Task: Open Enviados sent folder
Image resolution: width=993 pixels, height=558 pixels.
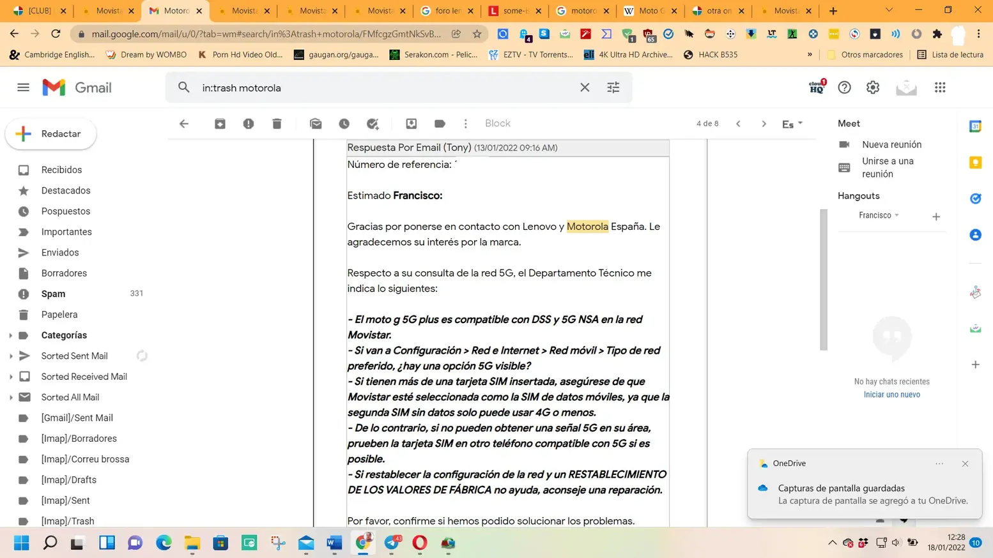Action: tap(60, 253)
